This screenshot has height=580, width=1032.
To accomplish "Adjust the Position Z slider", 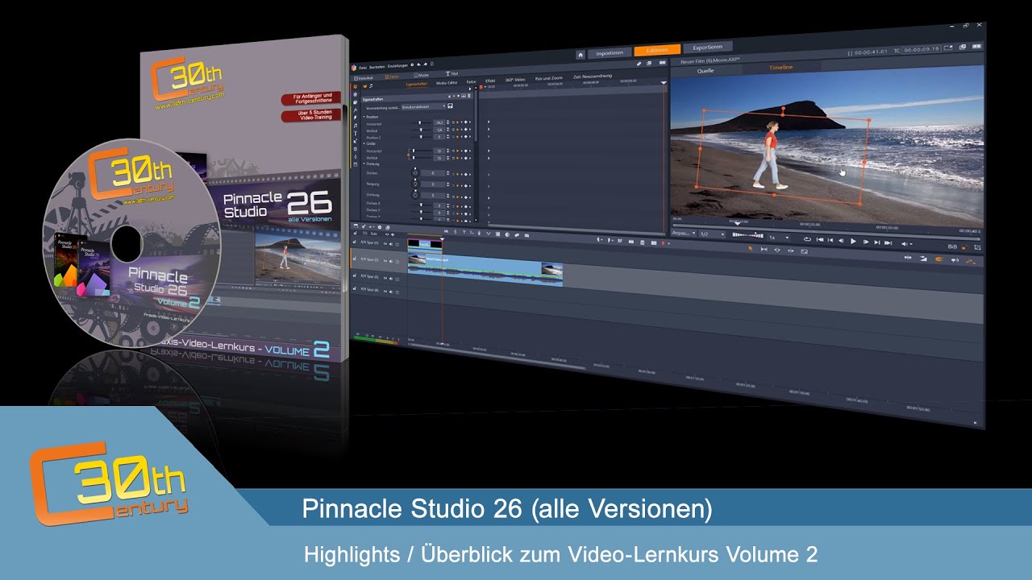I will tap(421, 137).
